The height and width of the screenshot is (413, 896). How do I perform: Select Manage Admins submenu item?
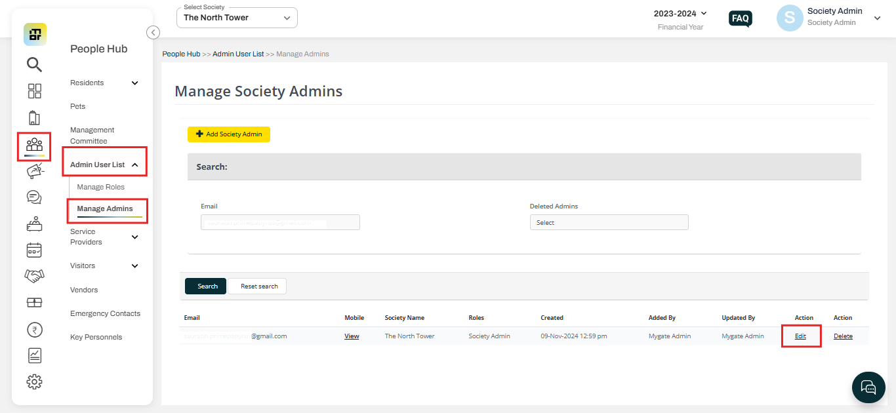(105, 208)
